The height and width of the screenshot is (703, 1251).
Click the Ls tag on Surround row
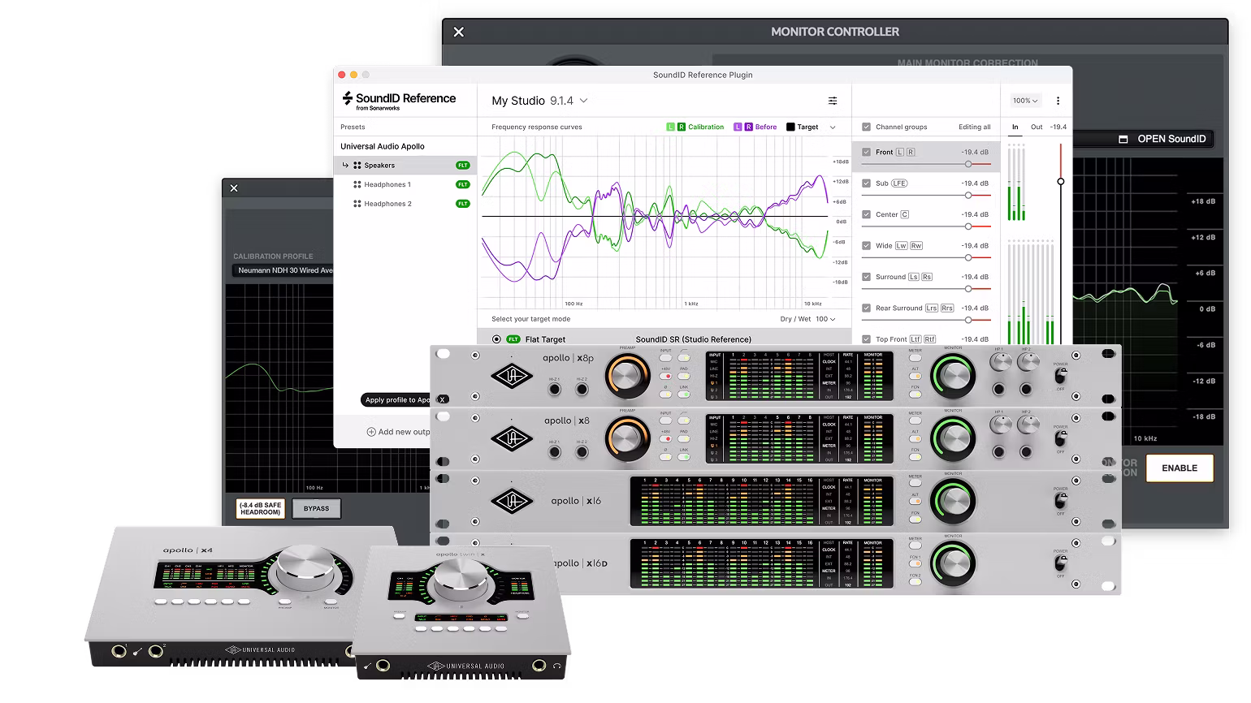[913, 277]
